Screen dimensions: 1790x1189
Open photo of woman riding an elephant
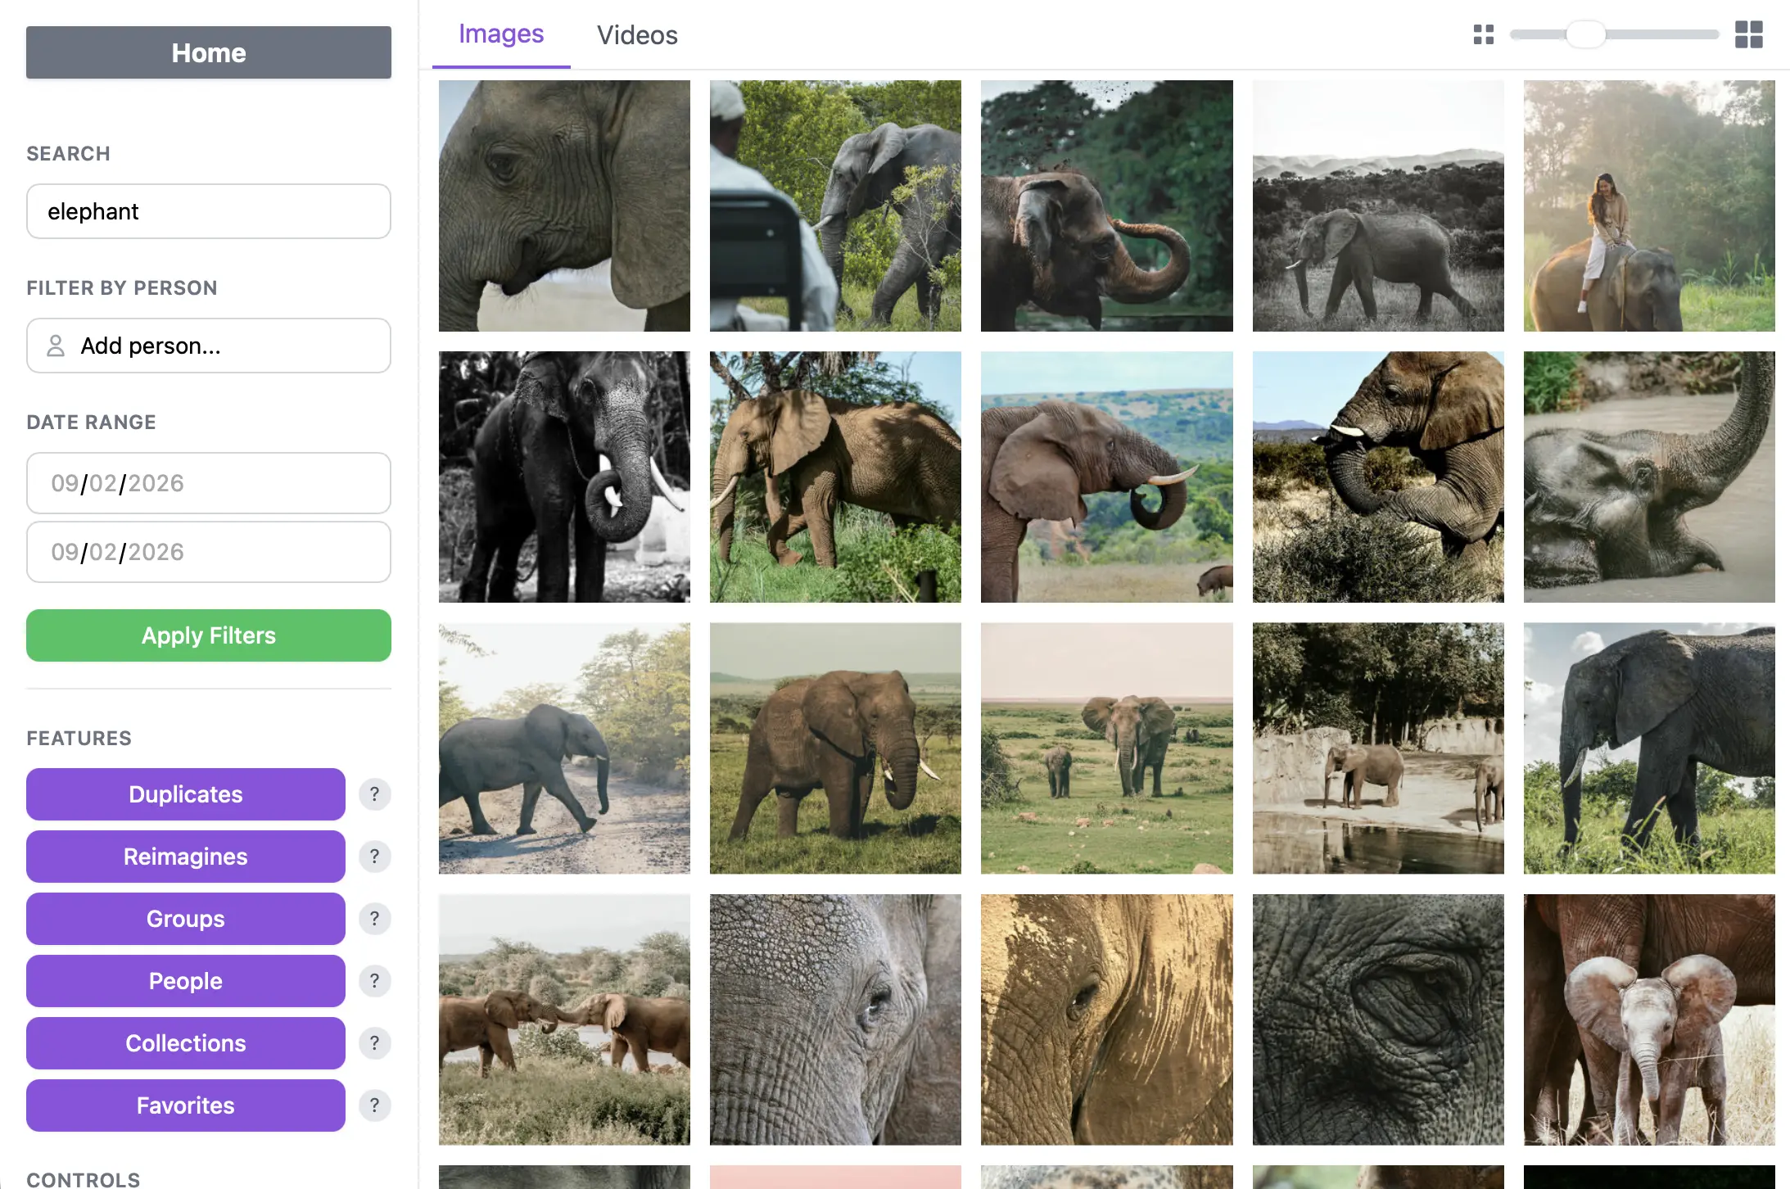point(1649,206)
